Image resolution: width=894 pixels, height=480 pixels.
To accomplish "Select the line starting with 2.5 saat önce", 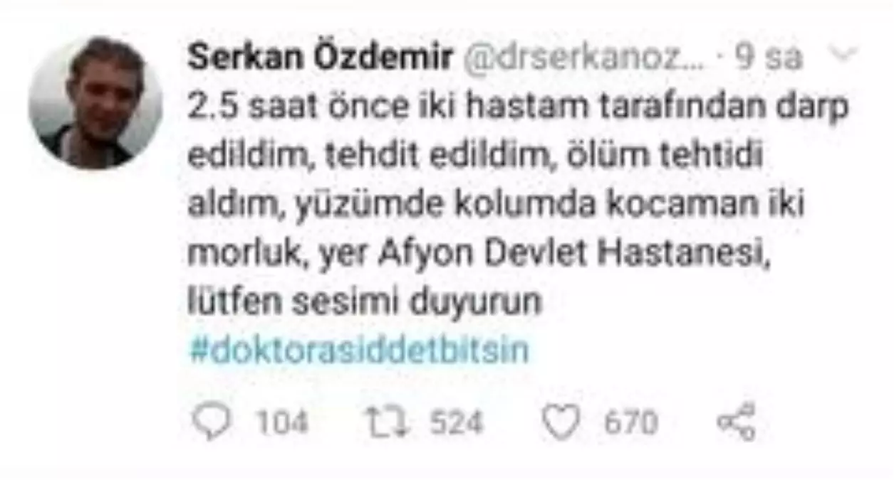I will click(520, 108).
